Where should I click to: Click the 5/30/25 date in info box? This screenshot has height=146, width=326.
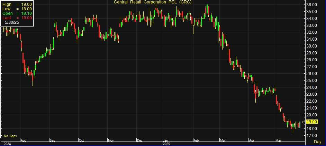[12, 22]
